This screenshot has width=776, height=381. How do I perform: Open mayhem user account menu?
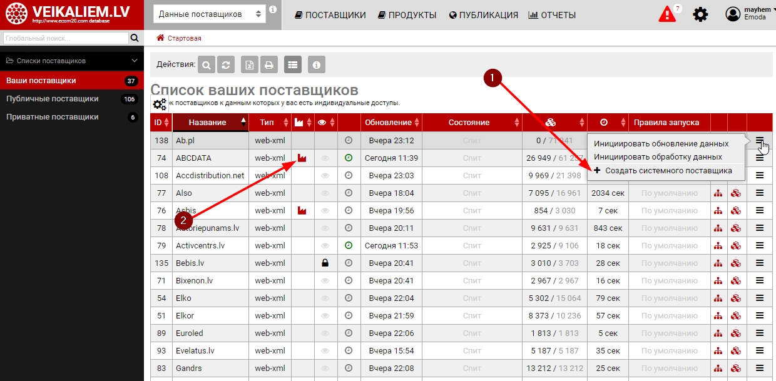(749, 14)
